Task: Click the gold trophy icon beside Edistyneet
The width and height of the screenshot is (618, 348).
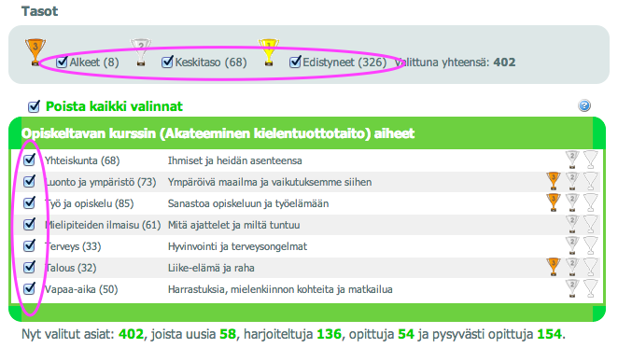Action: click(269, 51)
